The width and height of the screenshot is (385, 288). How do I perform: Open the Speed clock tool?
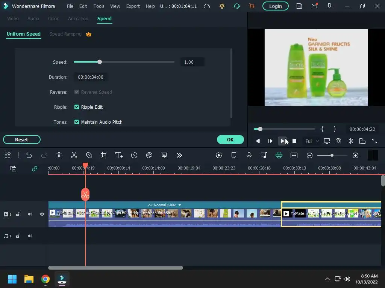[x=134, y=155]
